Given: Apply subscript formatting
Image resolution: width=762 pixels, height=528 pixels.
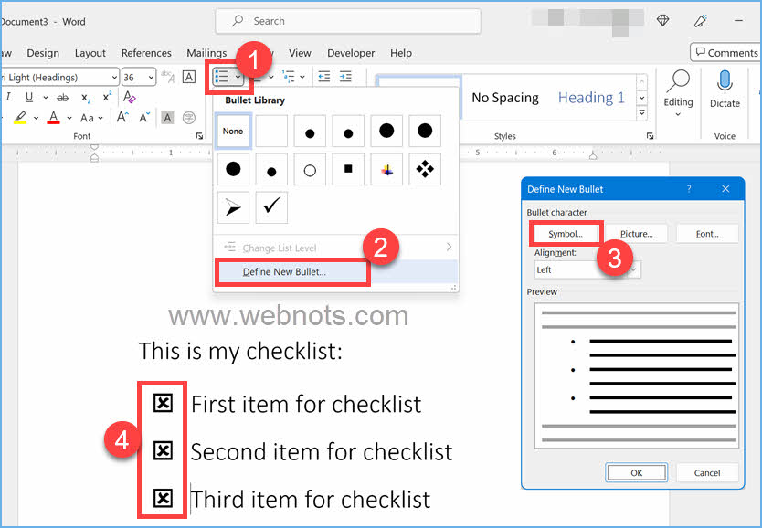Looking at the screenshot, I should (x=86, y=98).
